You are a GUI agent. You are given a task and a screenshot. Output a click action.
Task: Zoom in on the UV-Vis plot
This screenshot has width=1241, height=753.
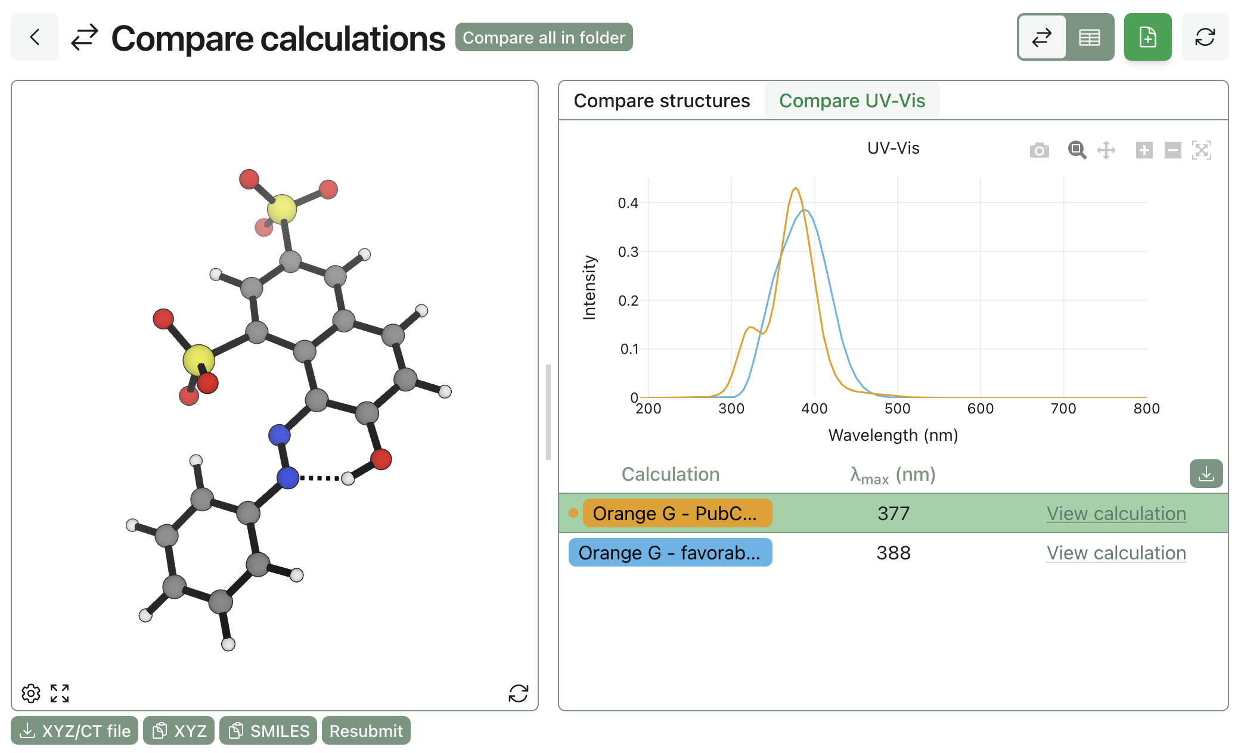point(1144,150)
